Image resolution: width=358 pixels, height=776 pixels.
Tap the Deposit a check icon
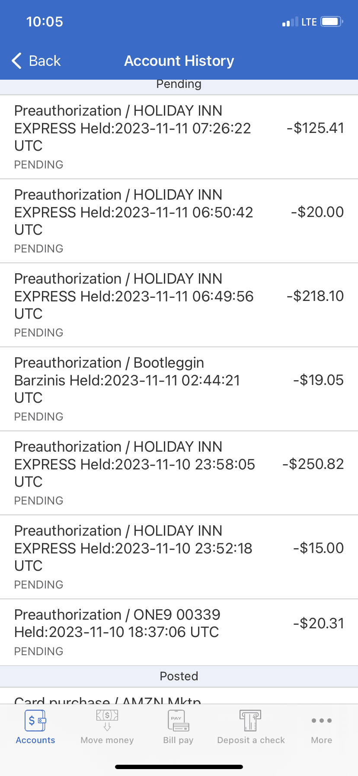(251, 721)
